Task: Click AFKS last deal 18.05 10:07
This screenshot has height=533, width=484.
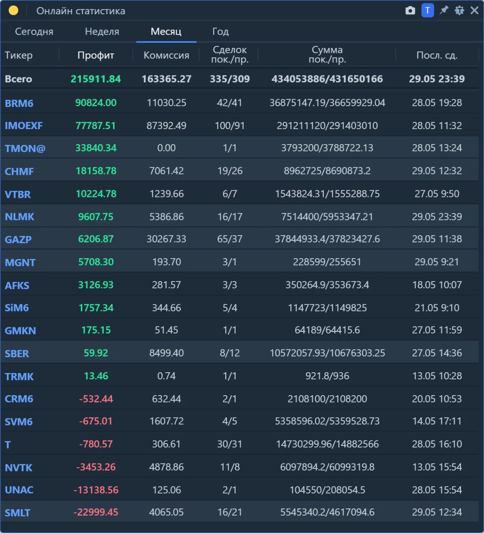Action: tap(437, 285)
